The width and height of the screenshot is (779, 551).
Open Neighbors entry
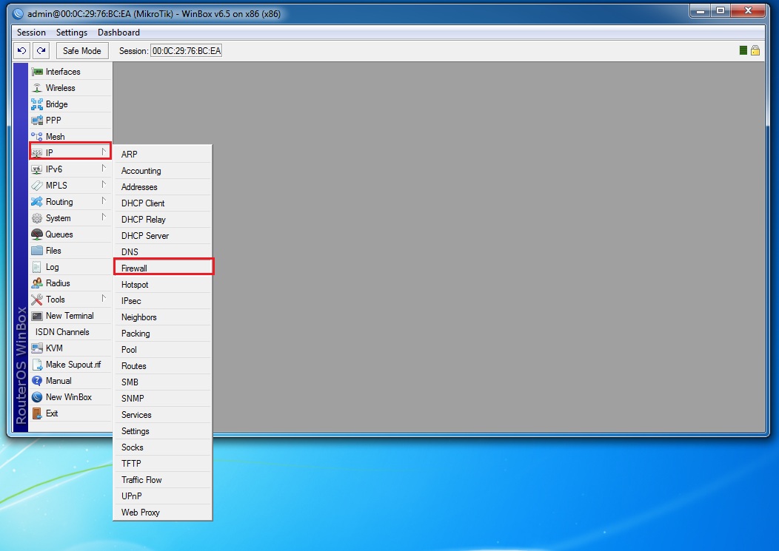tap(163, 317)
